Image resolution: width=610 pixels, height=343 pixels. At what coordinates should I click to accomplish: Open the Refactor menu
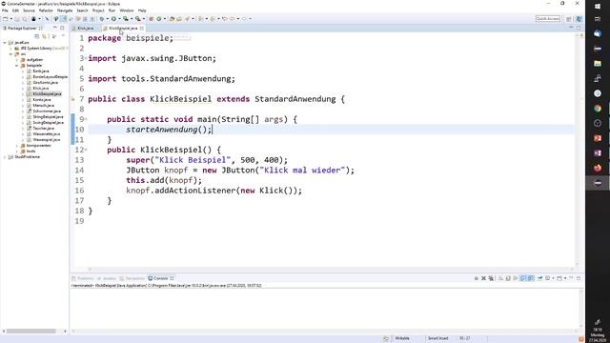46,10
